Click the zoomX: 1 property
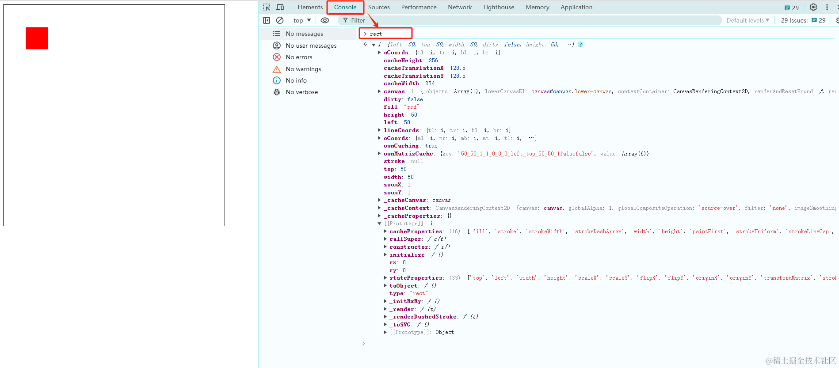Screen dimensions: 839x368 tap(397, 185)
